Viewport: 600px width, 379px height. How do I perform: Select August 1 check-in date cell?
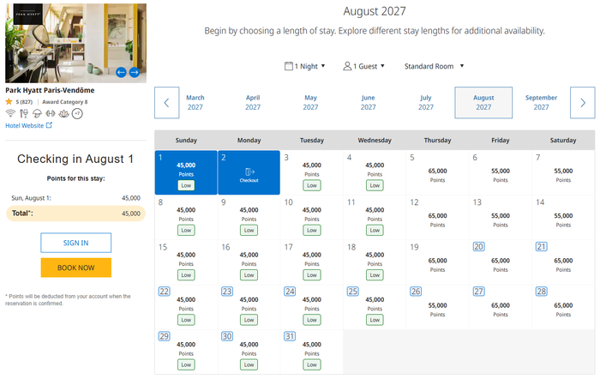coord(186,172)
